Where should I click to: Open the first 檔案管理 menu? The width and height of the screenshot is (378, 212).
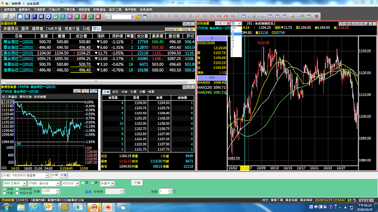click(9, 9)
